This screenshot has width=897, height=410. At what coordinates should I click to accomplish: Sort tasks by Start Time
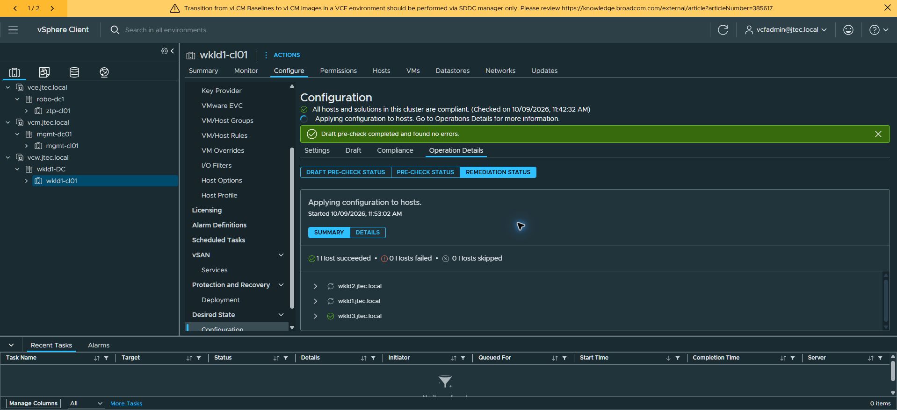pyautogui.click(x=668, y=358)
